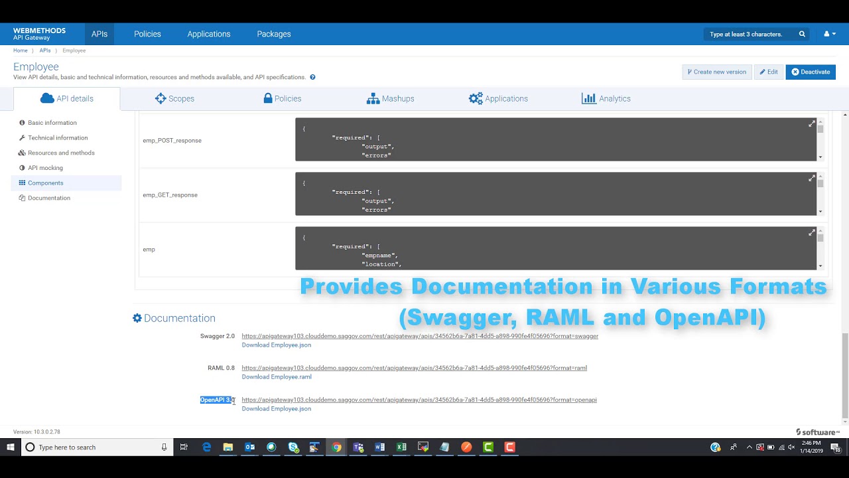Image resolution: width=849 pixels, height=478 pixels.
Task: Switch to the API details tab
Action: click(x=67, y=98)
